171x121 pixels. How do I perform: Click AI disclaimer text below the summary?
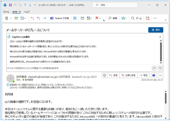33,68
